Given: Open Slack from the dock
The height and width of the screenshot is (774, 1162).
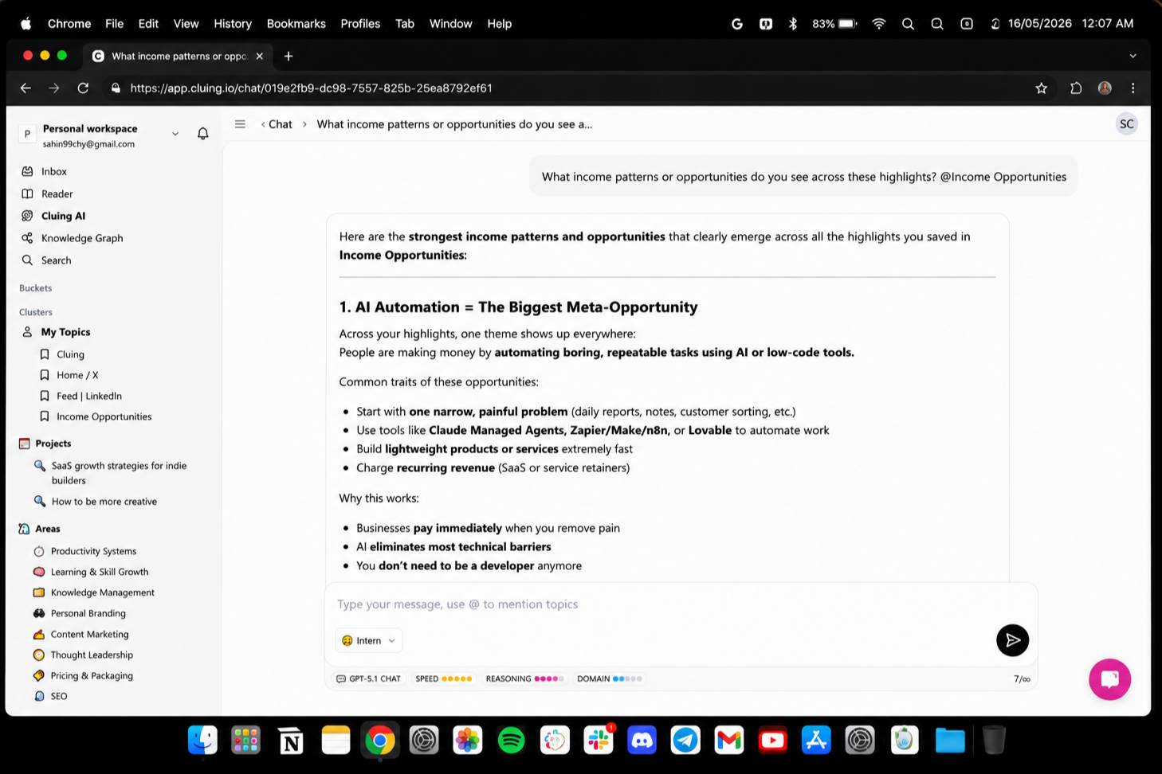Looking at the screenshot, I should click(598, 741).
